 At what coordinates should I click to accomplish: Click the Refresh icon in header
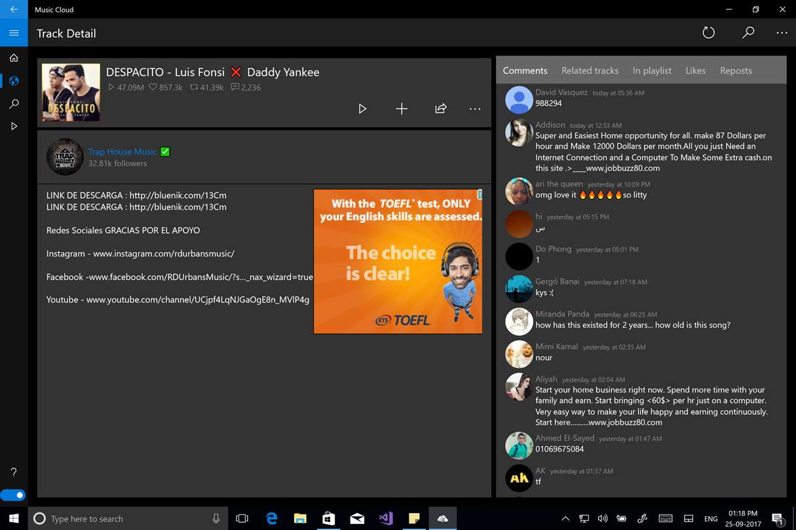(x=708, y=33)
